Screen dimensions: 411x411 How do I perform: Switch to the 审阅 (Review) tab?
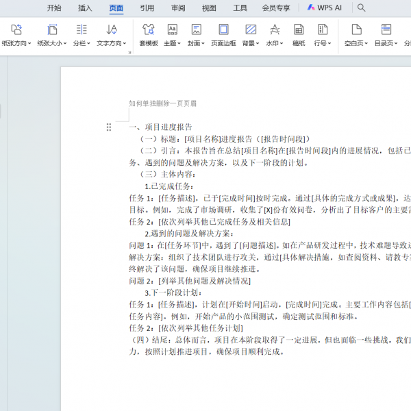click(178, 8)
